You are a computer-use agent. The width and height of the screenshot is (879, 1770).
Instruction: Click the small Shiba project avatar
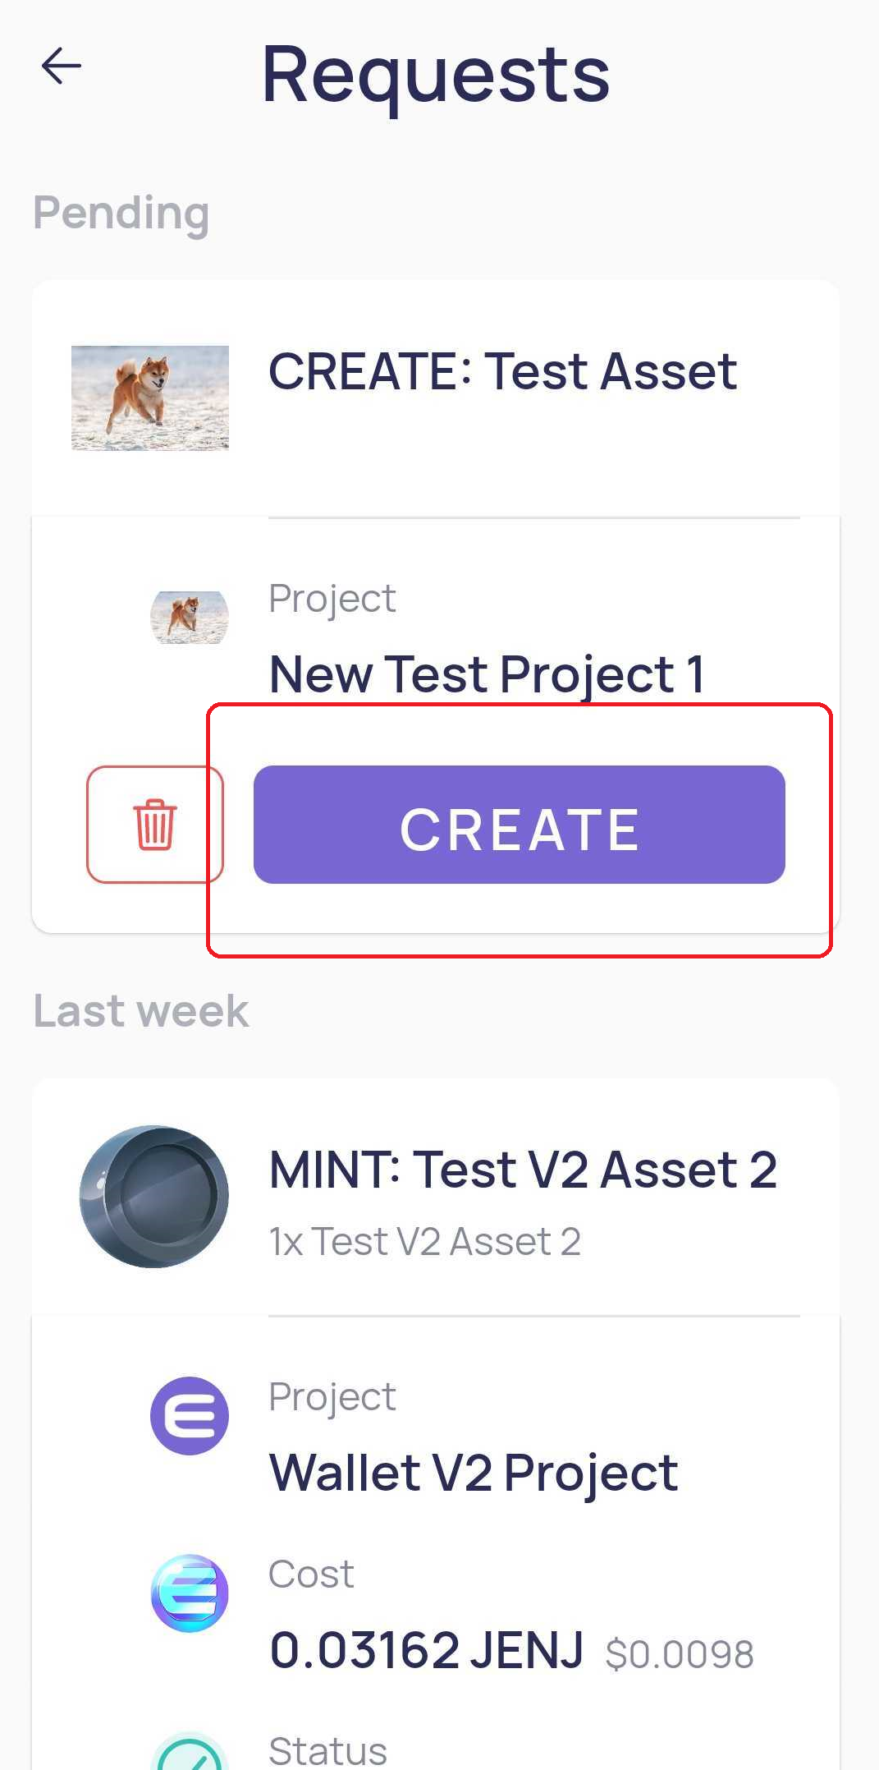(190, 617)
